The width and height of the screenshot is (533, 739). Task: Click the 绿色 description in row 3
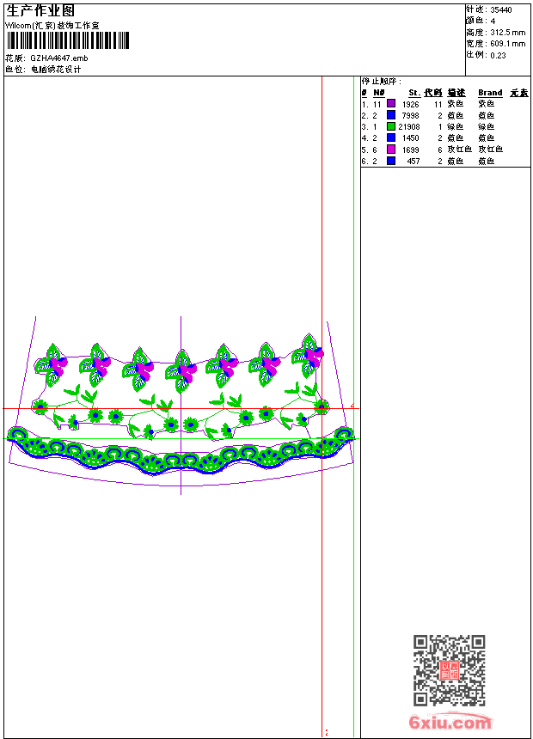click(455, 127)
